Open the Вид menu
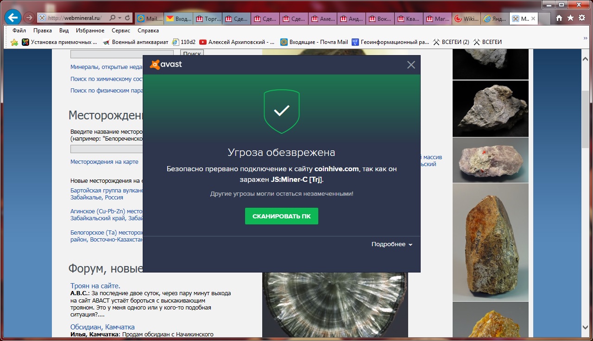 (x=64, y=31)
